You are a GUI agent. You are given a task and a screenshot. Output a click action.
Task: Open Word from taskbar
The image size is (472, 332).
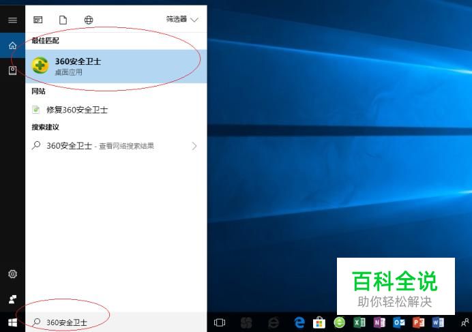click(x=438, y=322)
